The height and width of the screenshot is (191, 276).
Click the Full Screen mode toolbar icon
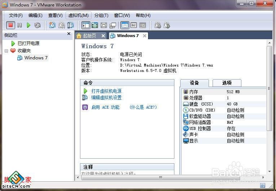coord(104,25)
